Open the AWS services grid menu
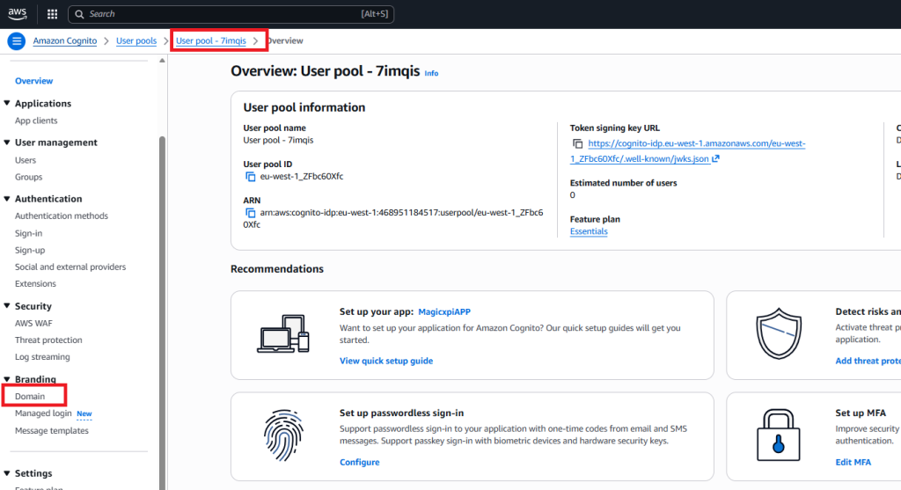Viewport: 901px width, 490px height. pyautogui.click(x=52, y=14)
